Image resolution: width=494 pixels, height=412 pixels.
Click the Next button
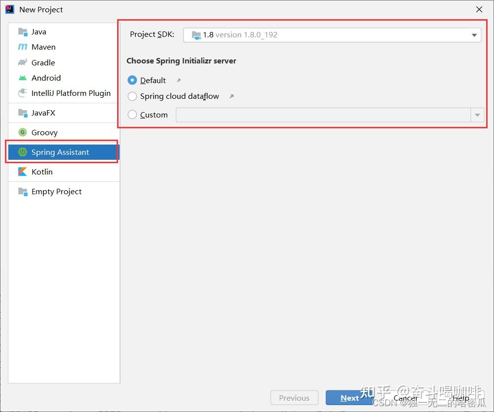(x=350, y=398)
